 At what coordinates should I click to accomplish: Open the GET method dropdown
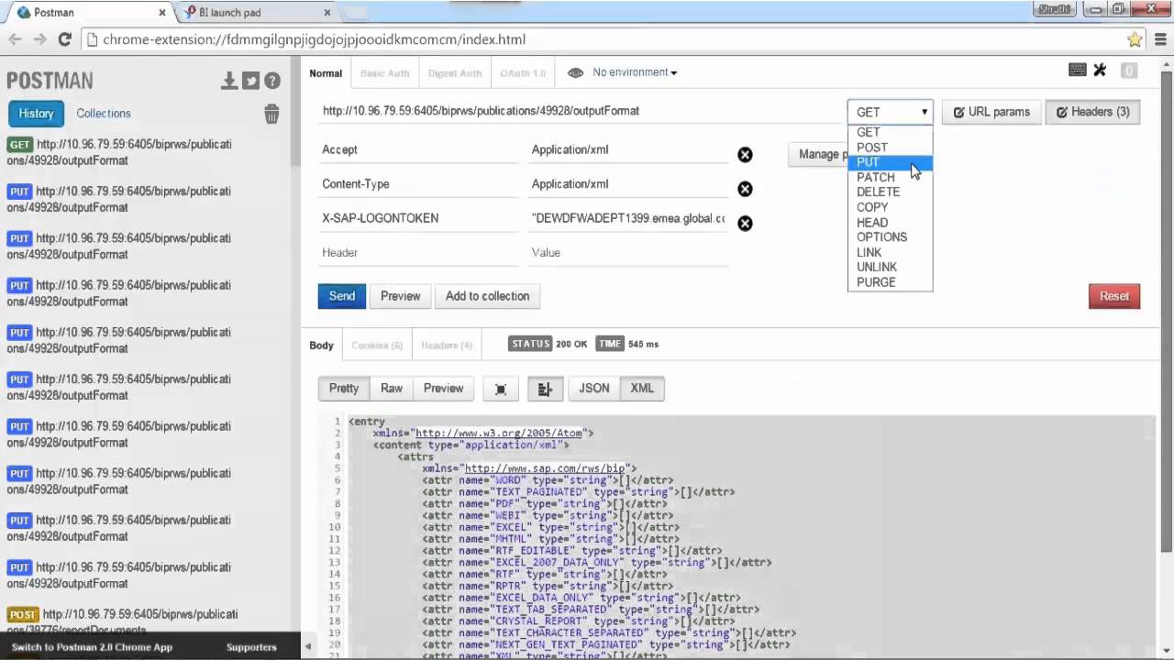pyautogui.click(x=890, y=112)
